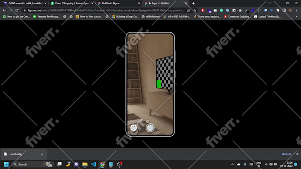Viewport: 301px width, 169px height.
Task: Bookmark this page with the star icon
Action: pyautogui.click(x=195, y=10)
